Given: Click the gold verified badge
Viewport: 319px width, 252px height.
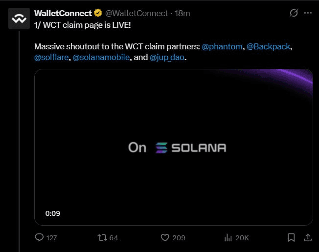Looking at the screenshot, I should click(x=98, y=13).
